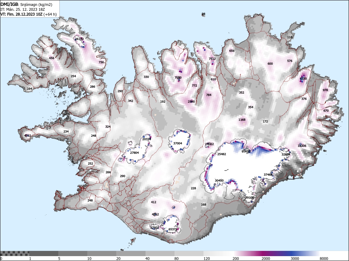
Task: Select the value 37602 label
Action: coord(155,228)
